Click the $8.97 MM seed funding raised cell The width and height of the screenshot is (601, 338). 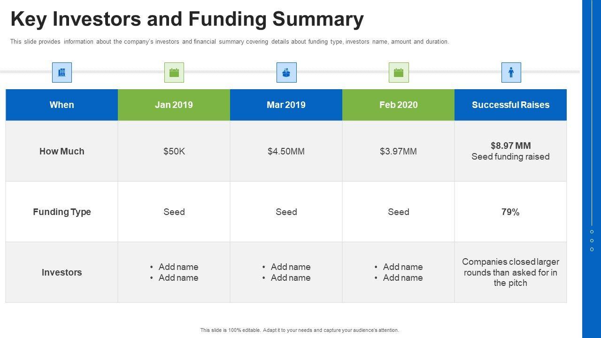pyautogui.click(x=510, y=151)
